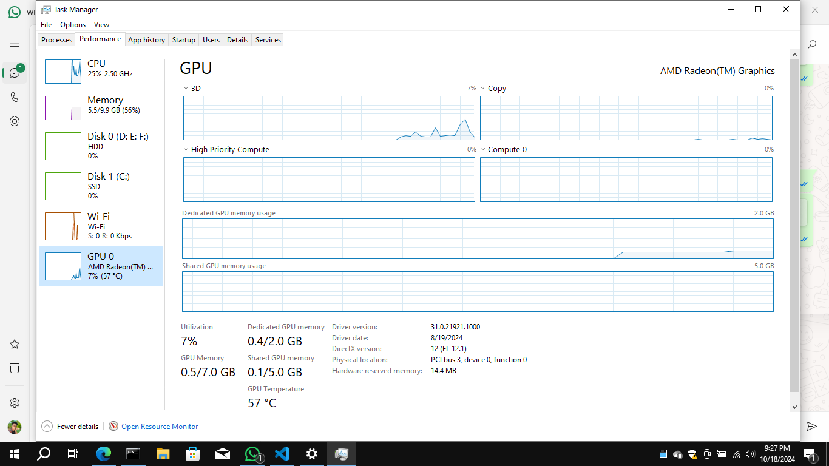829x466 pixels.
Task: Select the CPU performance graph
Action: (x=63, y=72)
